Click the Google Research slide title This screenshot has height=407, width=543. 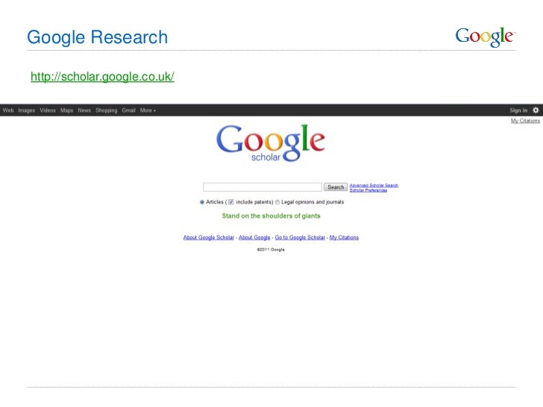click(x=97, y=37)
